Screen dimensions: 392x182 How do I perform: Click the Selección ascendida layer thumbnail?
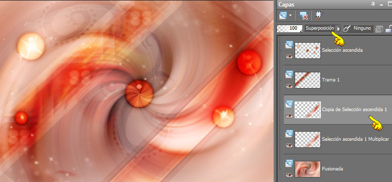308,50
